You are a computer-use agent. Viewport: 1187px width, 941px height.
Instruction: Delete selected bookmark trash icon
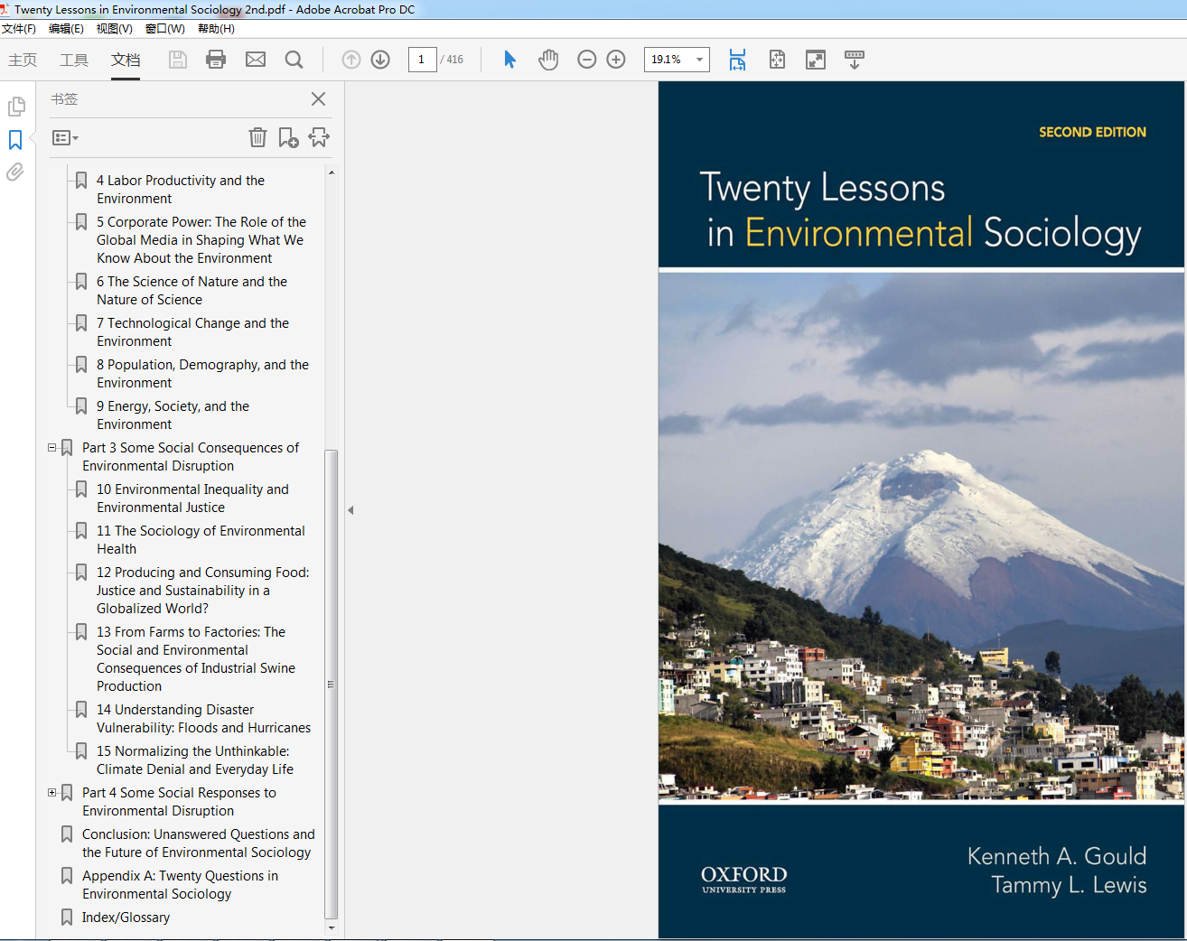coord(257,137)
